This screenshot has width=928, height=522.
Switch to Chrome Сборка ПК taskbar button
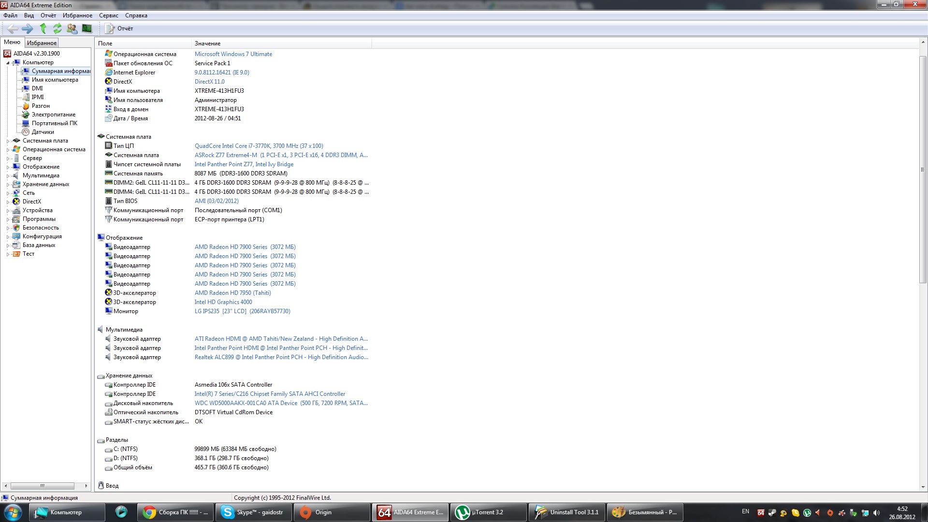click(176, 512)
